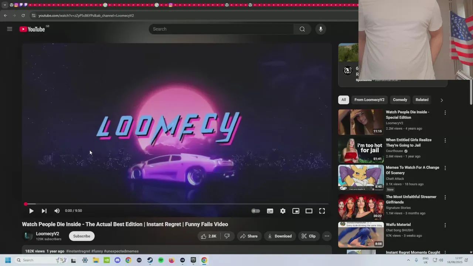Open more actions (three dots) under the video
Viewport: 473px width, 266px height.
[327, 236]
